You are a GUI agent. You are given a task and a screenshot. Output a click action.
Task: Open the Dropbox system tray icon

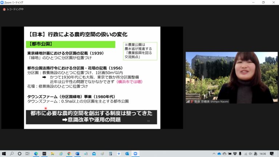pos(235,154)
